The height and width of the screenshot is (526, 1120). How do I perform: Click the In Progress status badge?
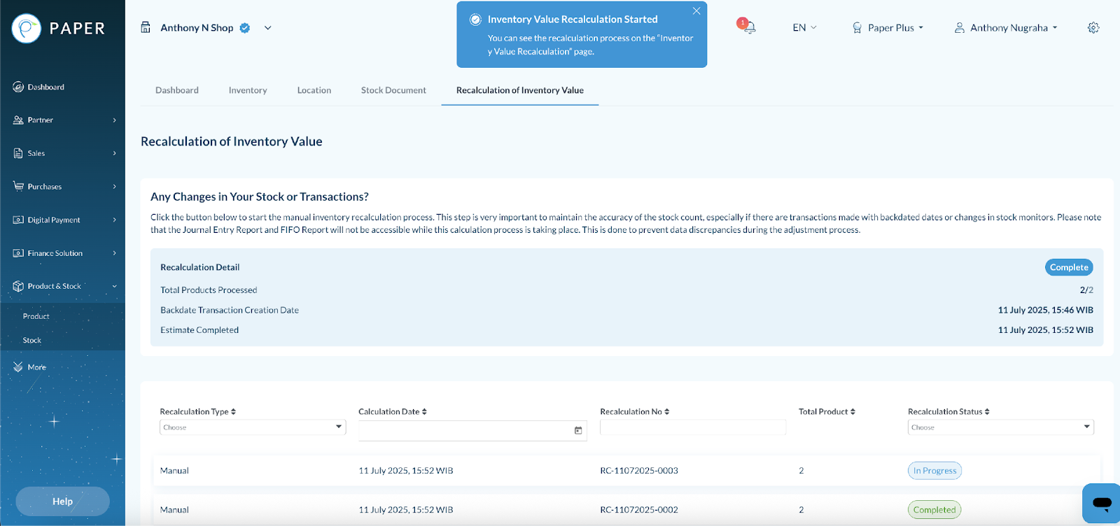(934, 471)
